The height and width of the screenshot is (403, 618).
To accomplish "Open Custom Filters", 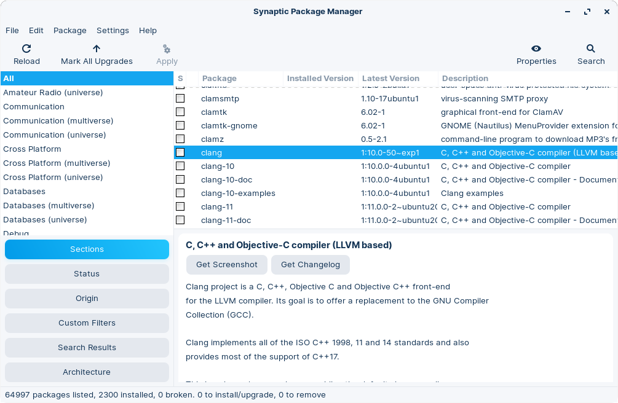I will (x=87, y=323).
